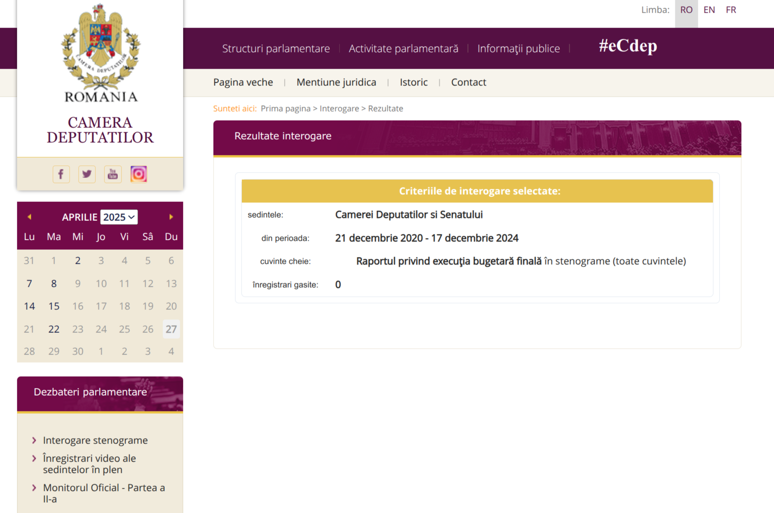Click the #eCdep logo
The width and height of the screenshot is (774, 513).
627,46
